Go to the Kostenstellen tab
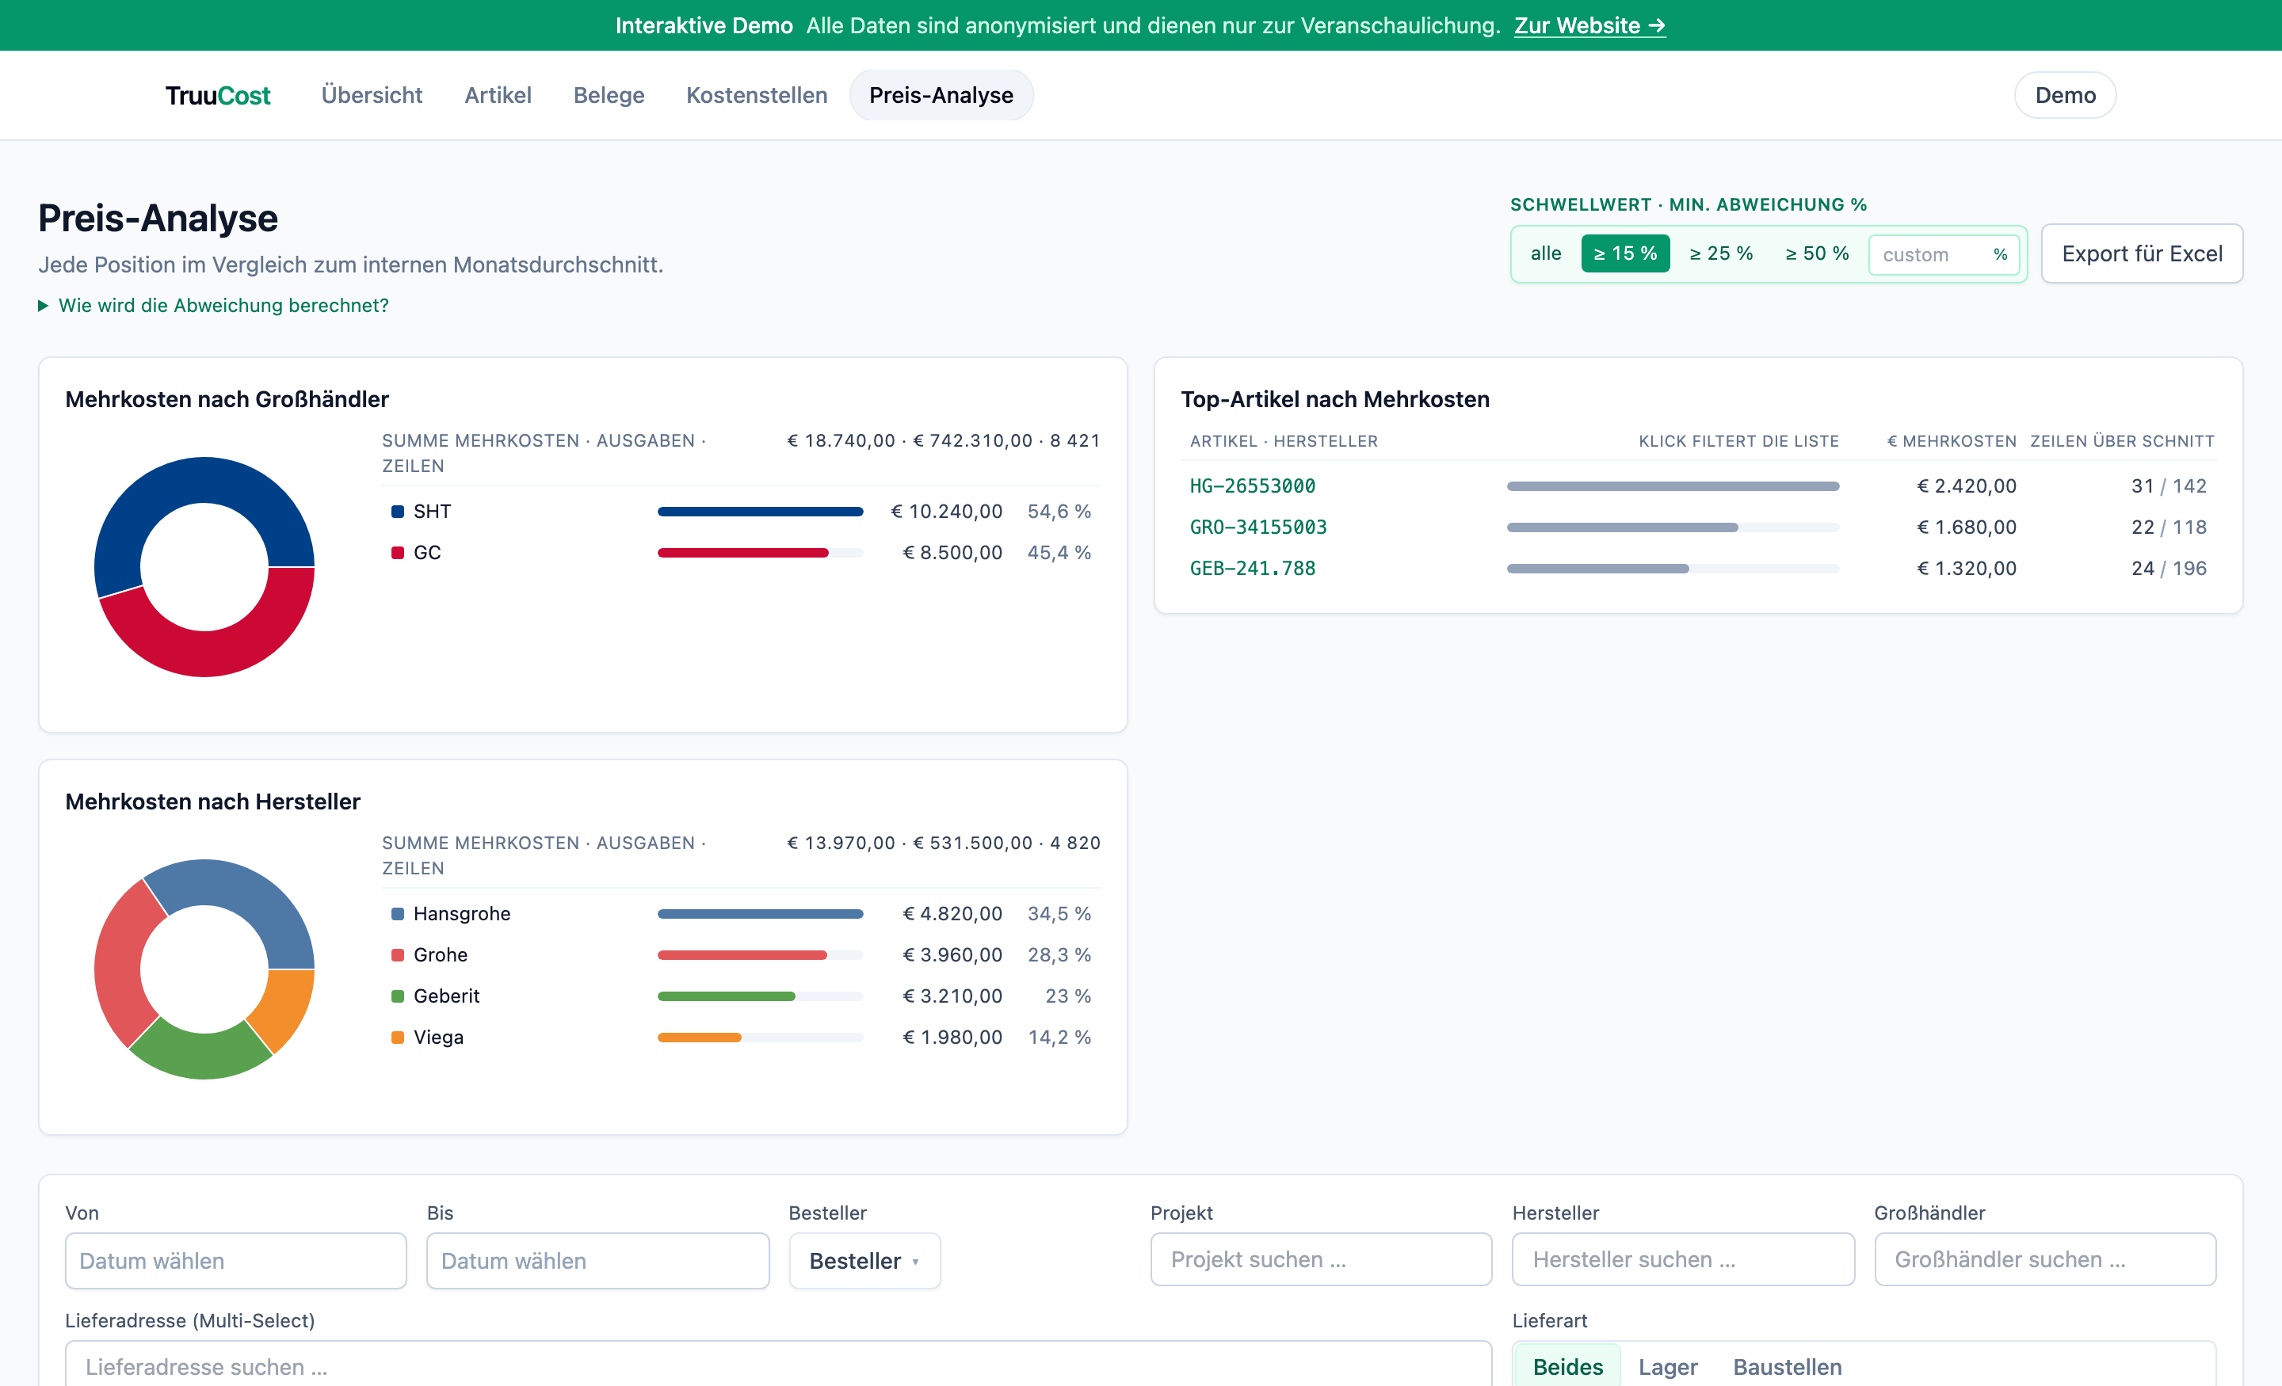Screen dimensions: 2282x1386 coord(757,95)
